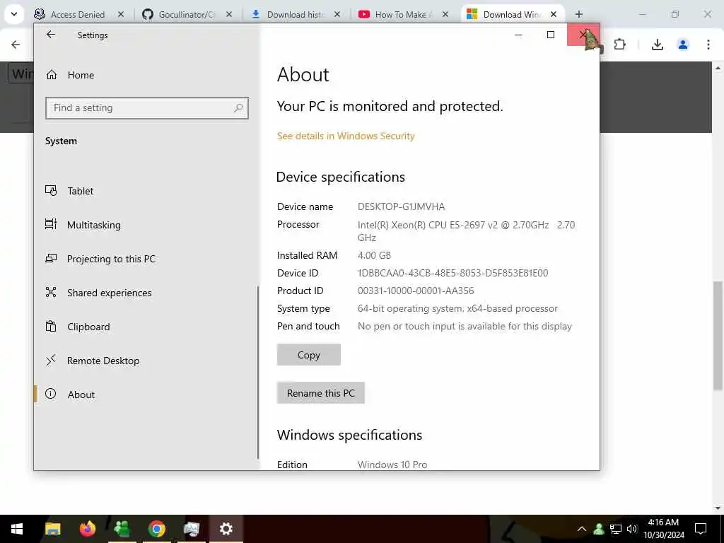The width and height of the screenshot is (724, 543).
Task: Open Multitasking settings
Action: (83, 225)
